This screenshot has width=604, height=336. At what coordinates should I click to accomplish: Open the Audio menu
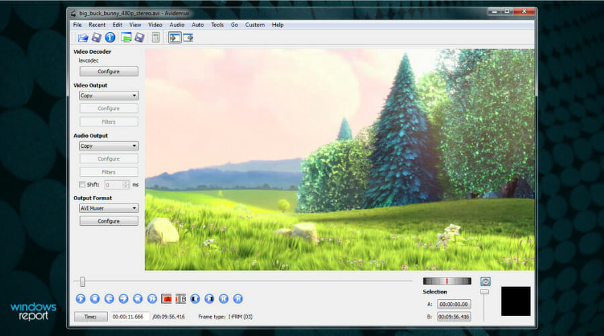(177, 25)
